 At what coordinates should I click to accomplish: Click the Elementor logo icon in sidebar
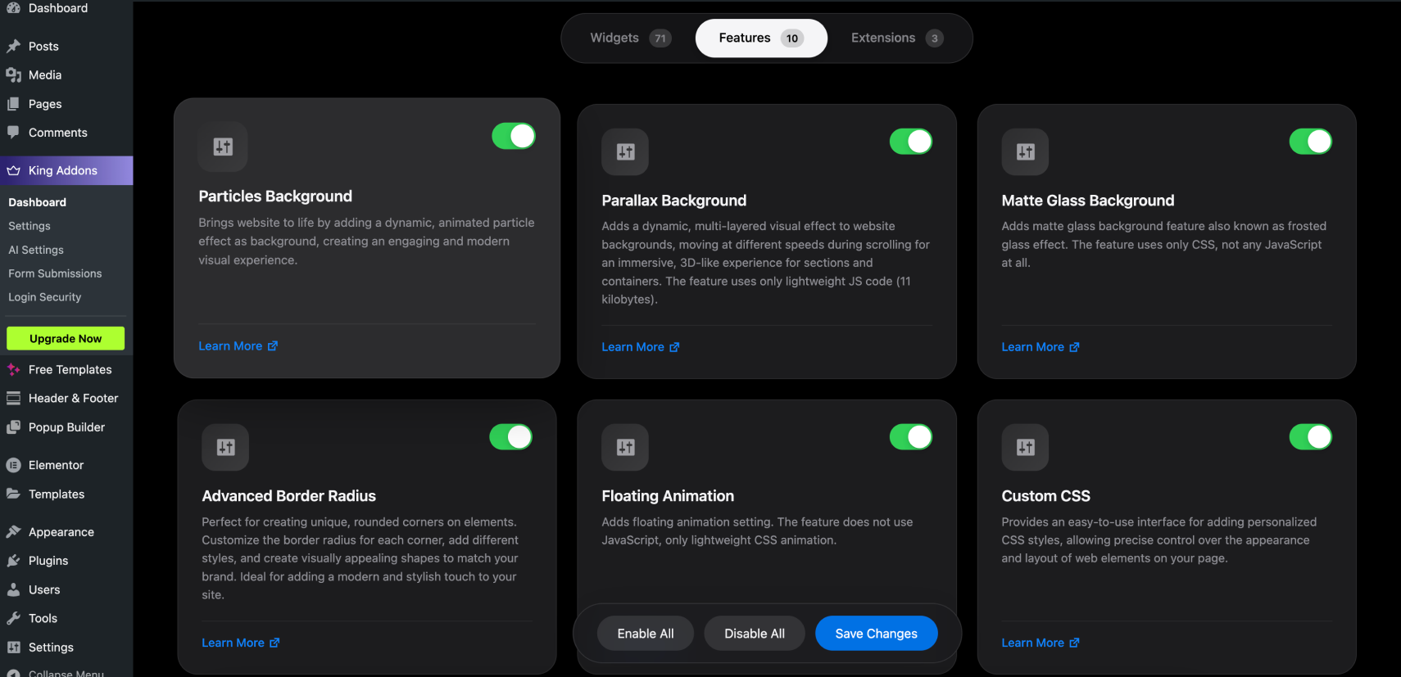point(13,465)
